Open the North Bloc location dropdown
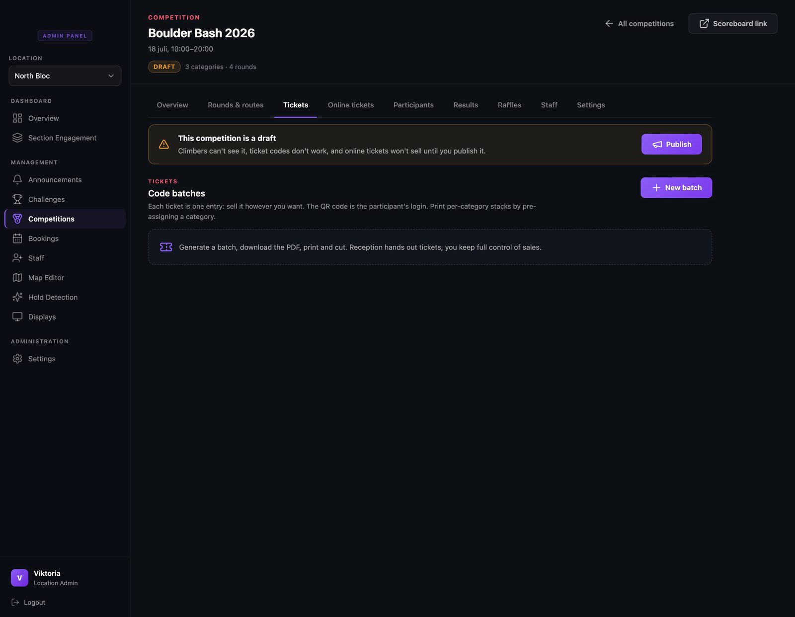This screenshot has height=617, width=795. pos(65,76)
